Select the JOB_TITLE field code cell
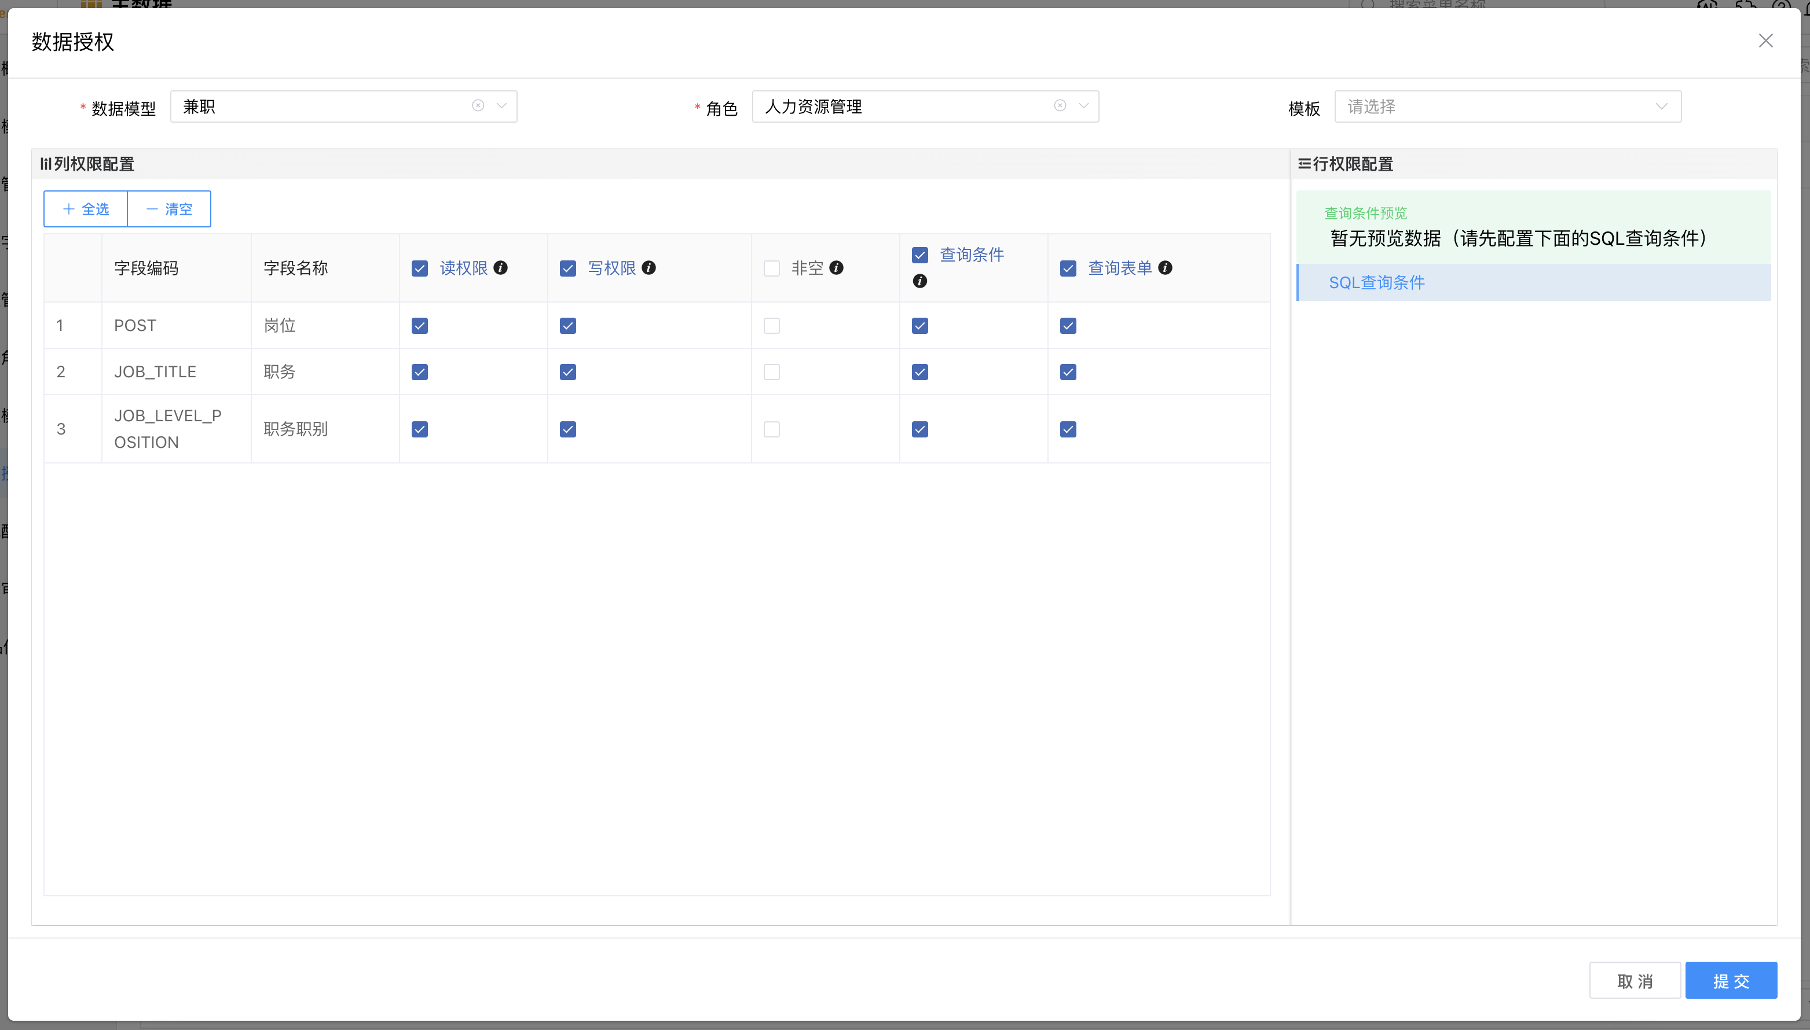1810x1030 pixels. 176,372
